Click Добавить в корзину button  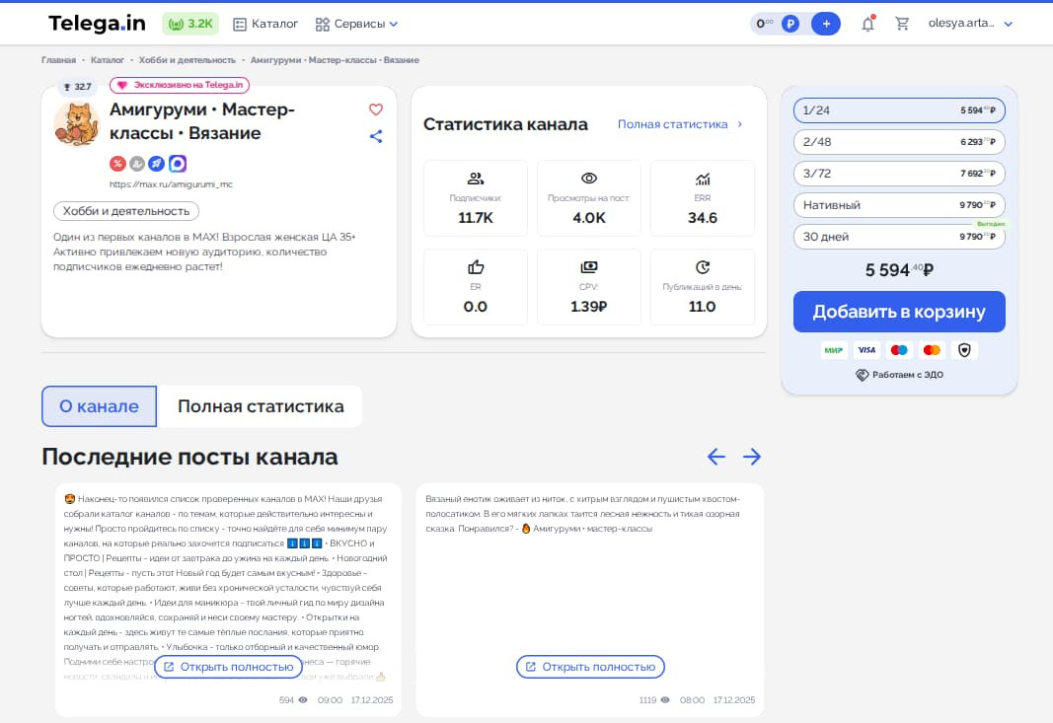[898, 312]
